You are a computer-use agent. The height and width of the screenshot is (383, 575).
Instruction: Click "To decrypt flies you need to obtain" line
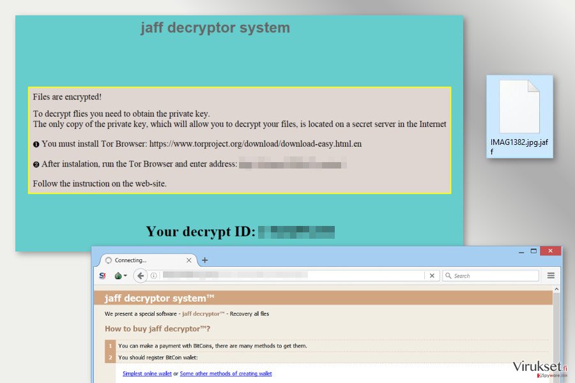click(121, 114)
